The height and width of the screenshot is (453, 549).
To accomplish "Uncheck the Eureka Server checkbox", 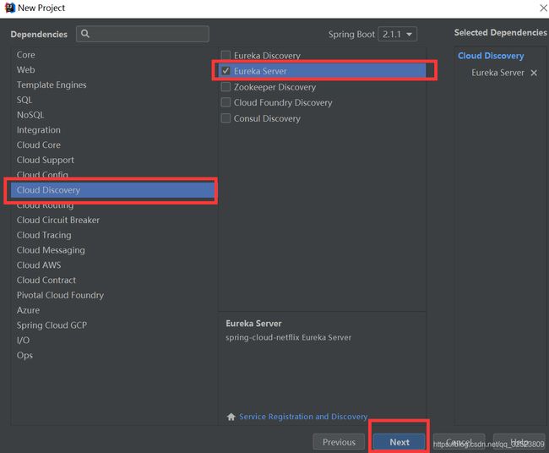I will (226, 71).
